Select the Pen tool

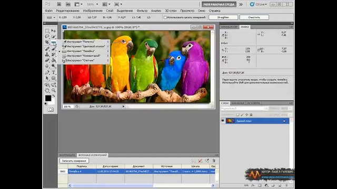47,72
